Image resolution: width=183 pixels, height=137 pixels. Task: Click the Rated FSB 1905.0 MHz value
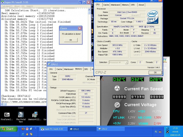(x=117, y=55)
